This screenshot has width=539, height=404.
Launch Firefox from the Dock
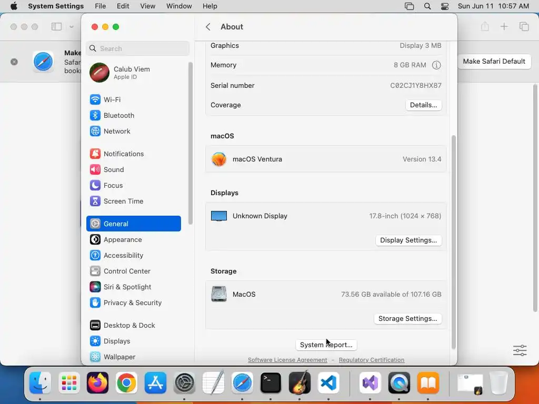coord(97,383)
